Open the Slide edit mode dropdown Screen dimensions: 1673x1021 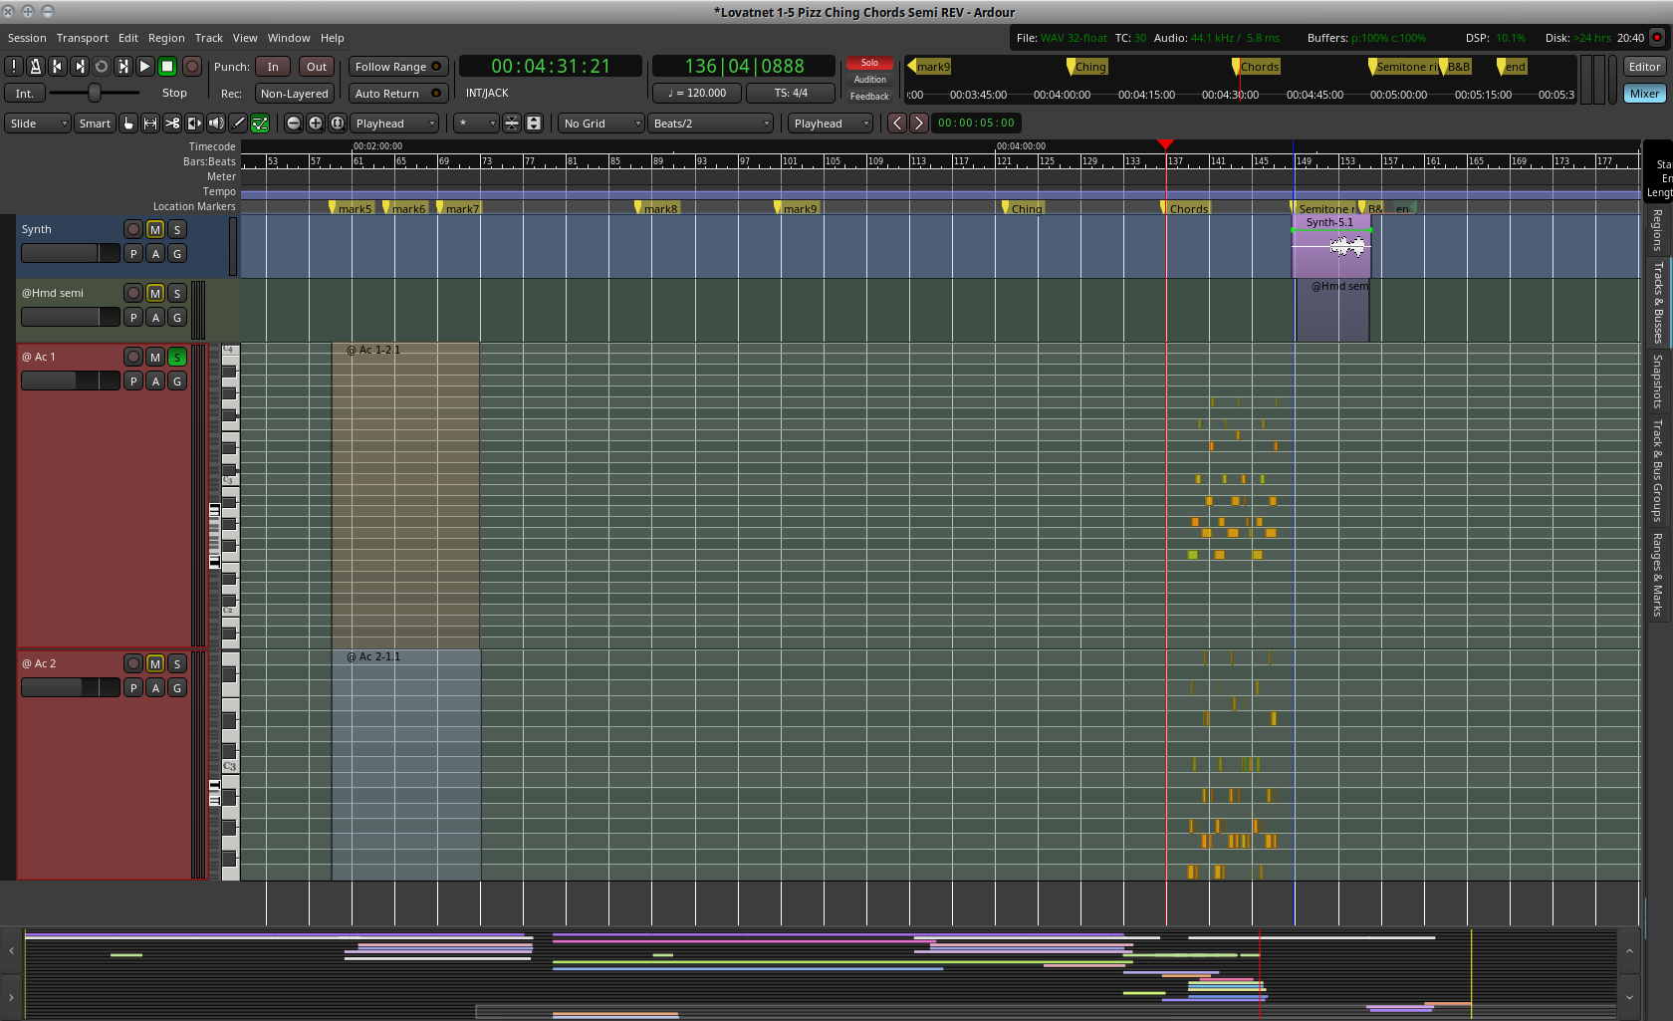(x=38, y=124)
